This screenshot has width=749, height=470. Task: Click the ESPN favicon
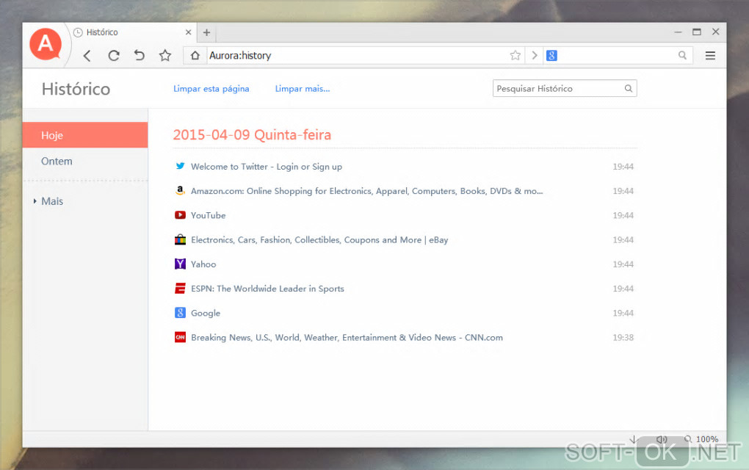tap(180, 289)
